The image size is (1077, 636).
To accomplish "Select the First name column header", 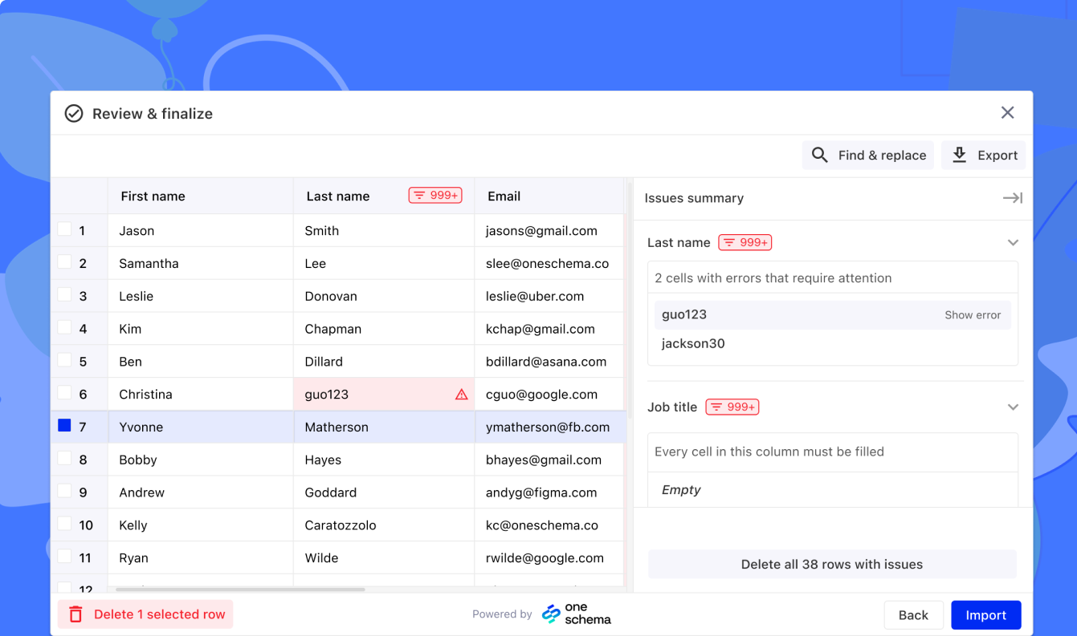I will tap(153, 195).
